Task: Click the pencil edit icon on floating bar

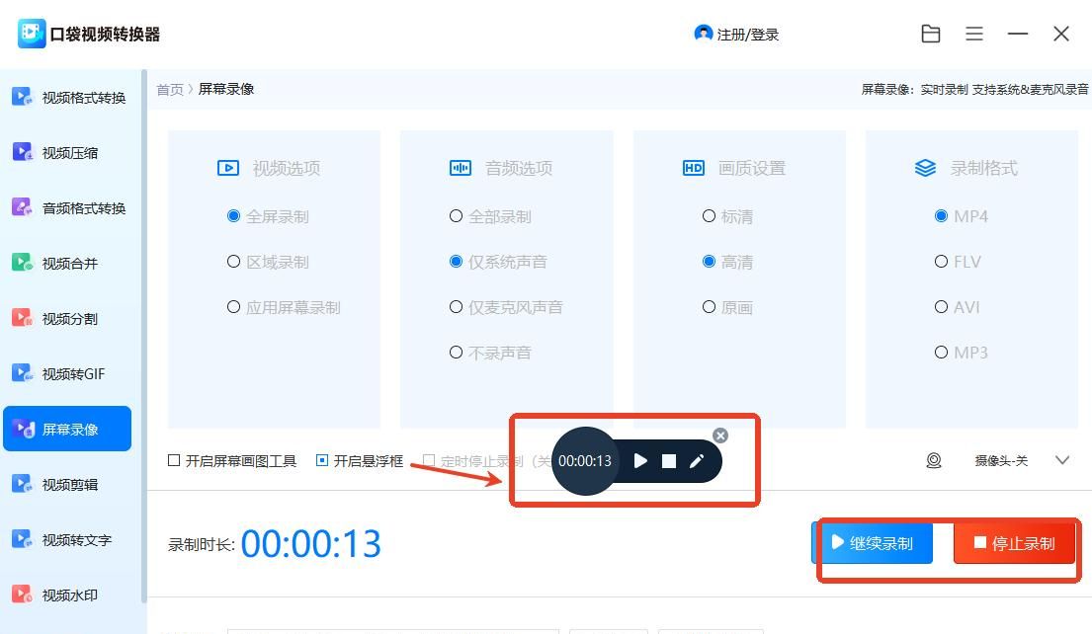Action: coord(699,460)
